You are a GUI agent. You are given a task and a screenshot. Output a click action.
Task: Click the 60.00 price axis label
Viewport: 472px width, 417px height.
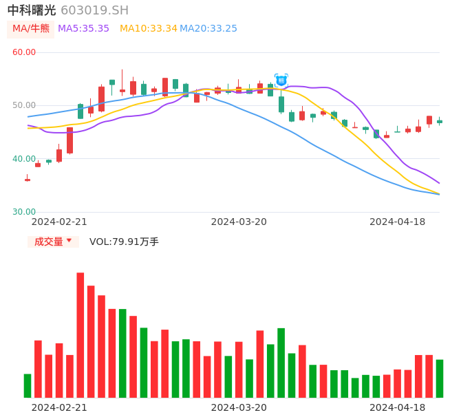[x=24, y=52]
